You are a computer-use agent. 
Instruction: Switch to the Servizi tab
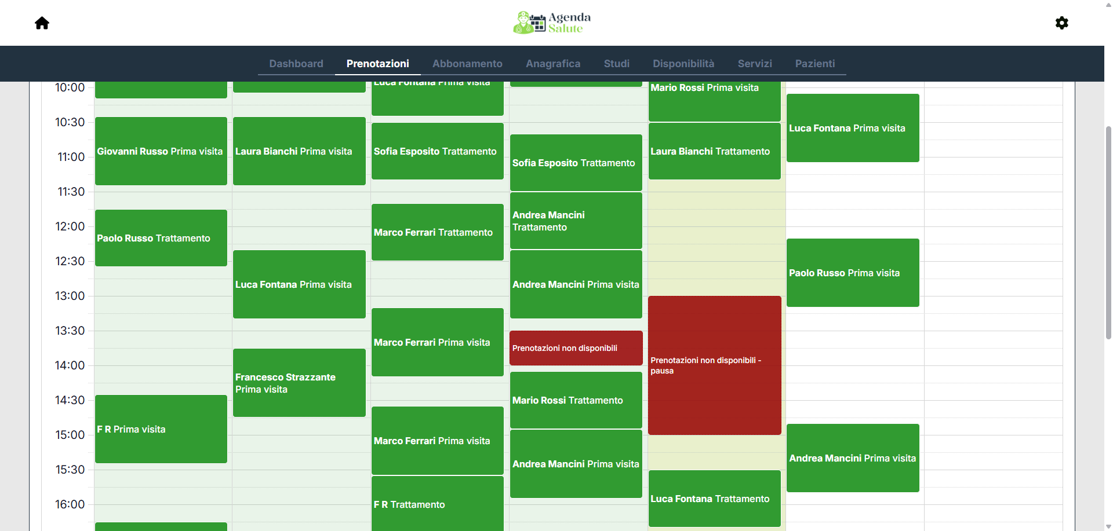pos(755,64)
